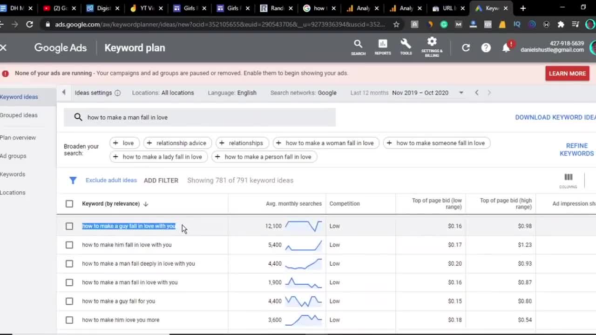The height and width of the screenshot is (335, 596).
Task: Click the browser address bar
Action: 220,24
